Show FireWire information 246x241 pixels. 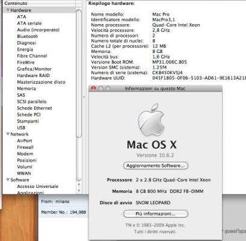26,63
